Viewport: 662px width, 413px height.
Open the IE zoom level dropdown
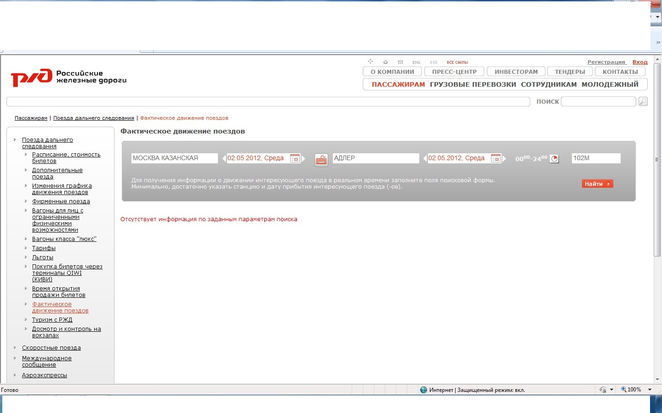650,390
